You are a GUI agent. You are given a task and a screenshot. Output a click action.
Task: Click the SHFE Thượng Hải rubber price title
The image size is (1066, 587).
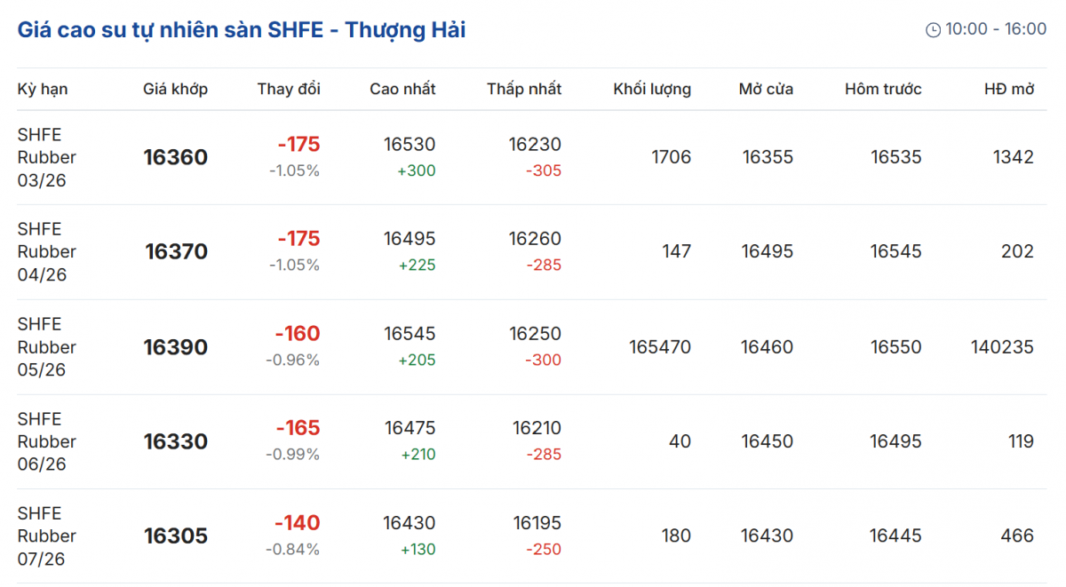click(x=242, y=30)
